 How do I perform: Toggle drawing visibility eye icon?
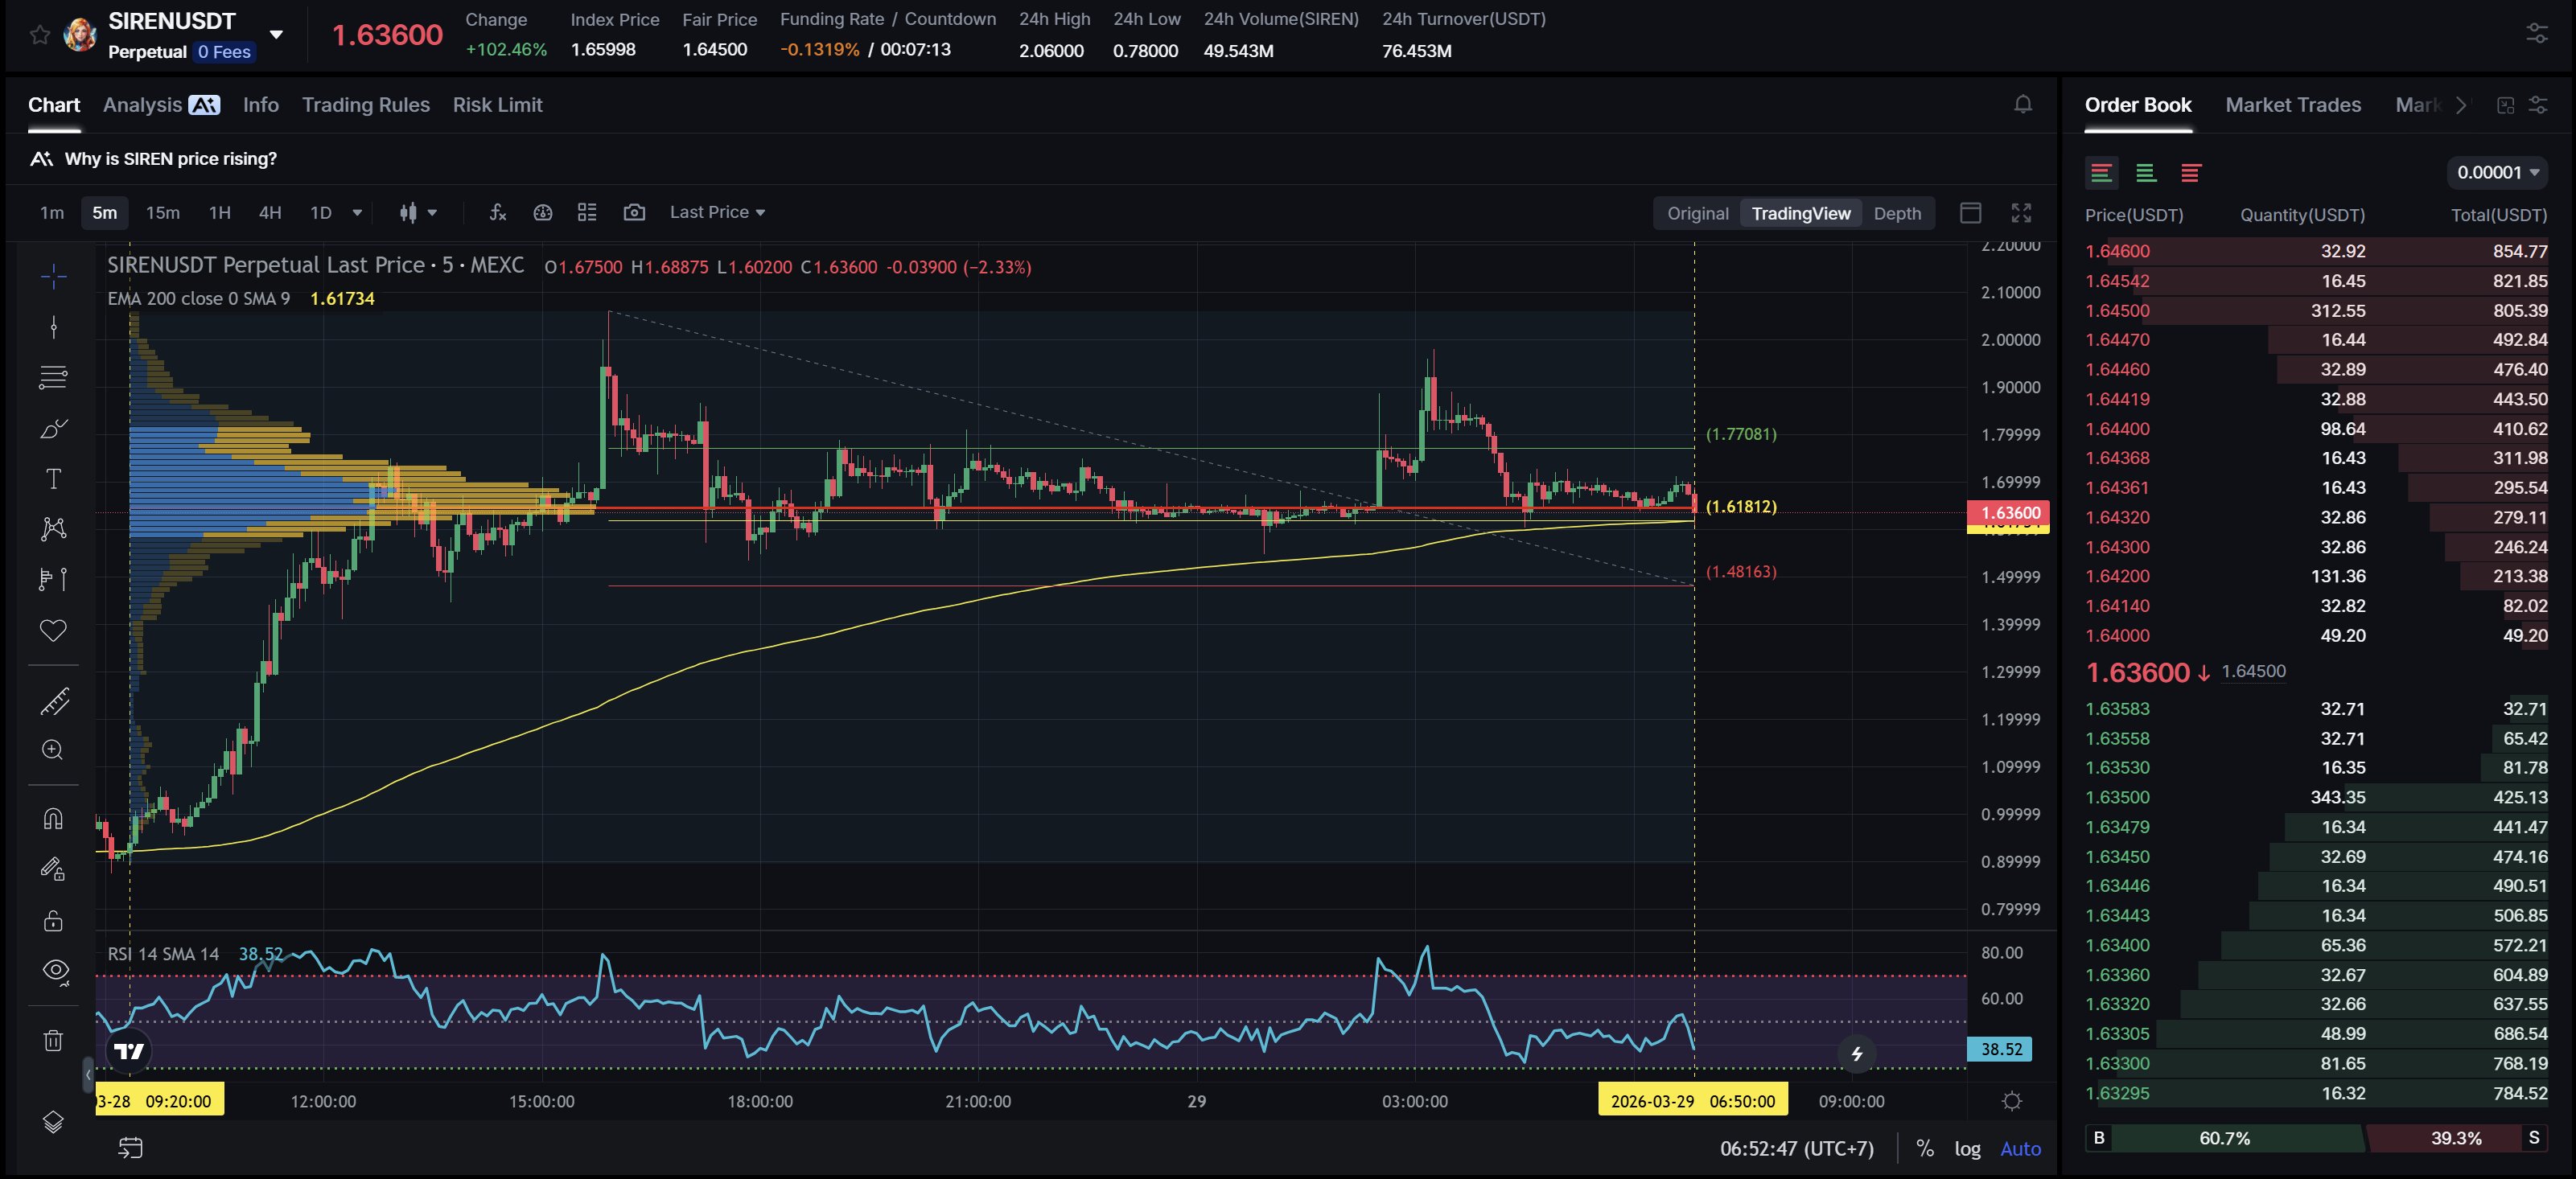[x=53, y=970]
